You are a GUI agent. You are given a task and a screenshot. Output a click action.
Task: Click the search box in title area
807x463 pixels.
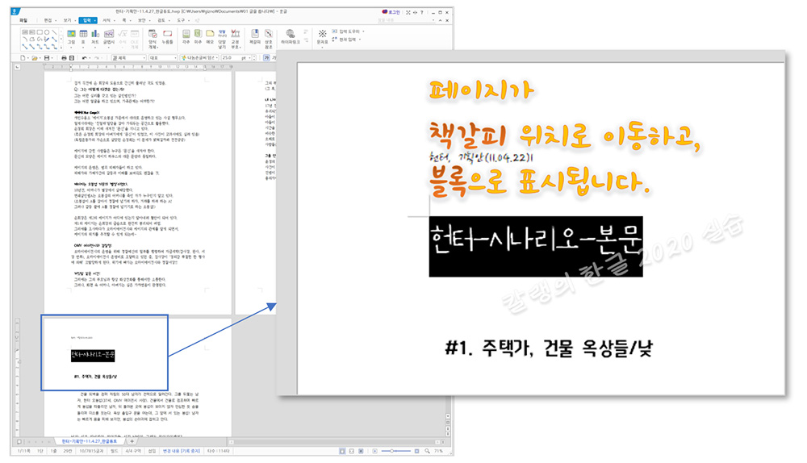[x=406, y=21]
